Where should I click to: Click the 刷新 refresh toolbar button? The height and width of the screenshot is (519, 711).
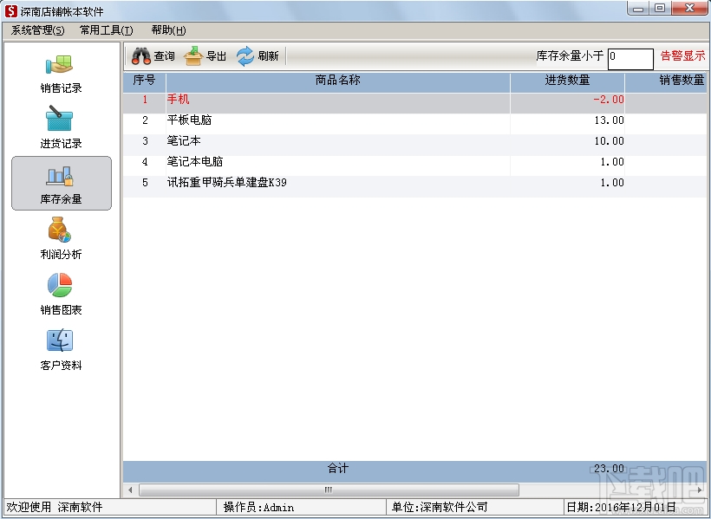pos(258,56)
